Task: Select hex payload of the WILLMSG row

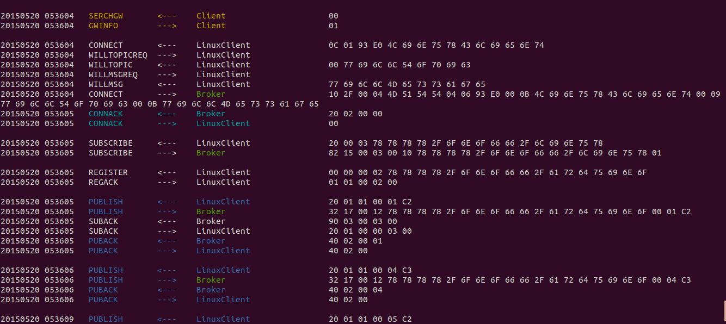Action: [x=407, y=84]
